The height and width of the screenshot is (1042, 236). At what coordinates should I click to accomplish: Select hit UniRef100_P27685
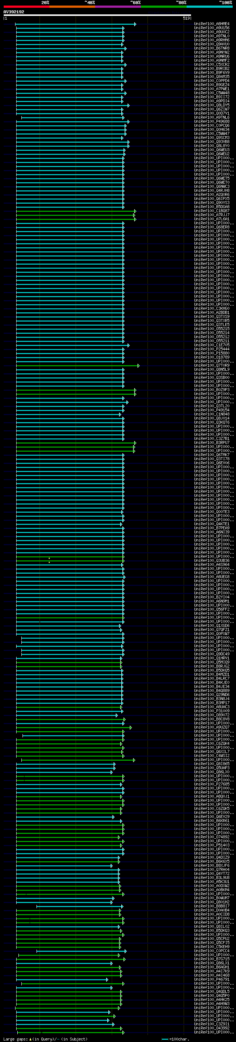pyautogui.click(x=212, y=784)
